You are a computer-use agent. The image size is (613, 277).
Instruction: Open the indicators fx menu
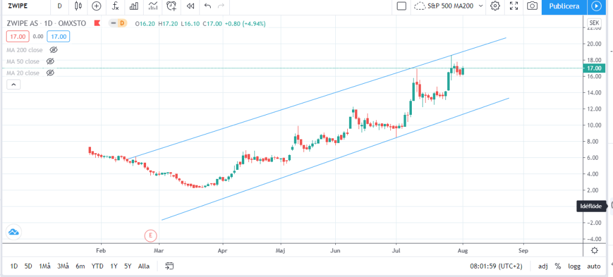tap(116, 6)
